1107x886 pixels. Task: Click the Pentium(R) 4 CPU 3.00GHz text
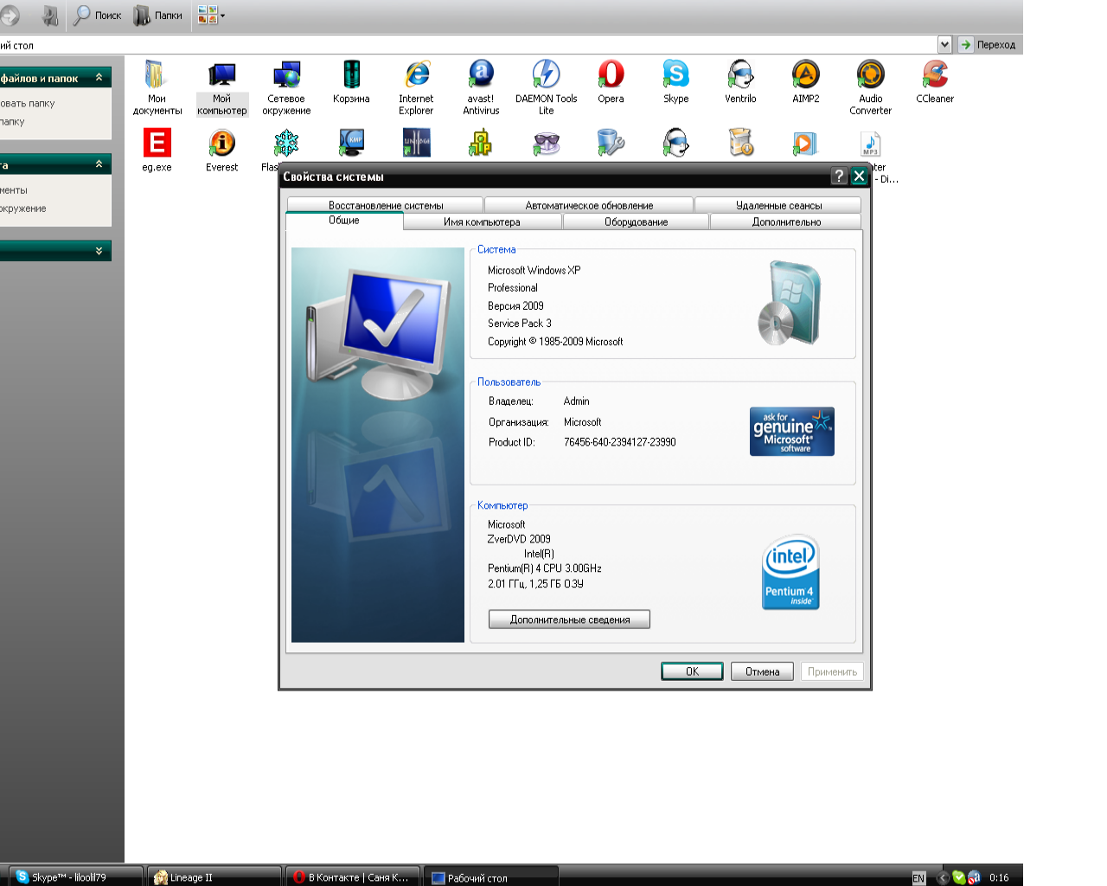pyautogui.click(x=545, y=568)
